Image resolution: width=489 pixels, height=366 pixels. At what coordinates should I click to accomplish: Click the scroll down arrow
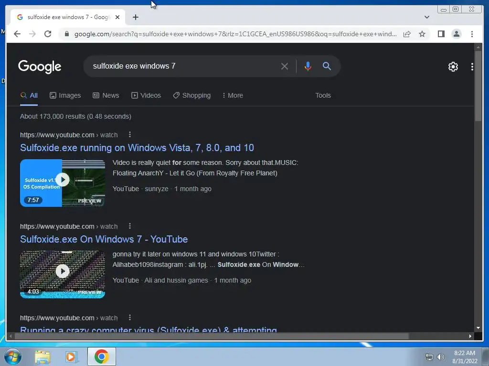point(478,328)
